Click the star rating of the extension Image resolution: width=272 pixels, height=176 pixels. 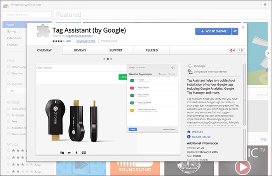[x=59, y=41]
